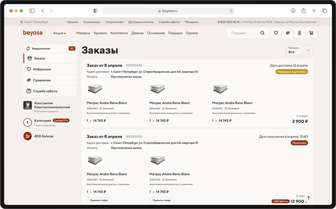The image size is (336, 209).
Task: Click the search magnifier icon
Action: point(263,33)
